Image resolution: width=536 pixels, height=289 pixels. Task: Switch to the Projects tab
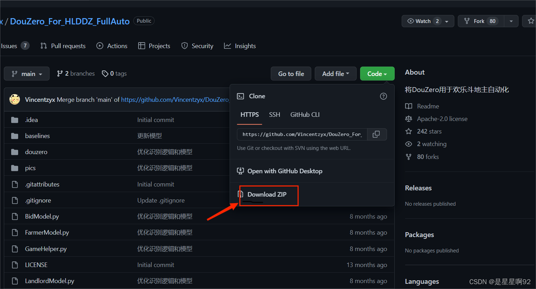154,46
